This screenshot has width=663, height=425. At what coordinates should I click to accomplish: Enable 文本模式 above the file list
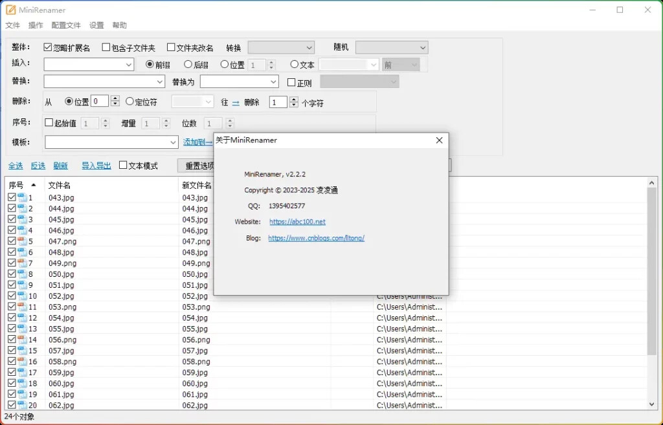(x=122, y=165)
